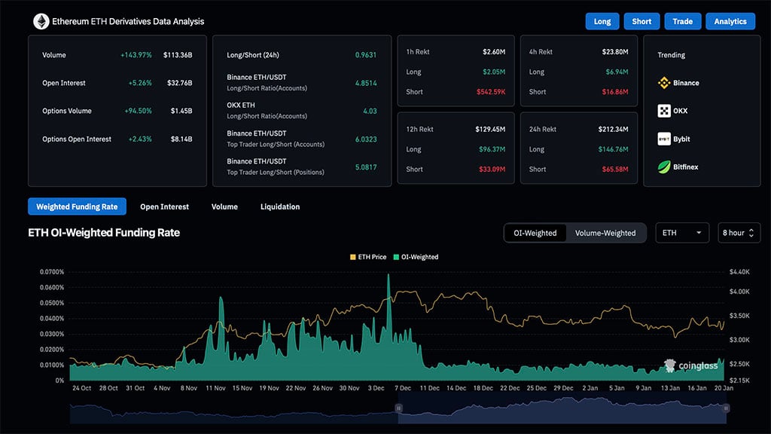Click the Long button
This screenshot has height=434, width=771.
pyautogui.click(x=602, y=21)
